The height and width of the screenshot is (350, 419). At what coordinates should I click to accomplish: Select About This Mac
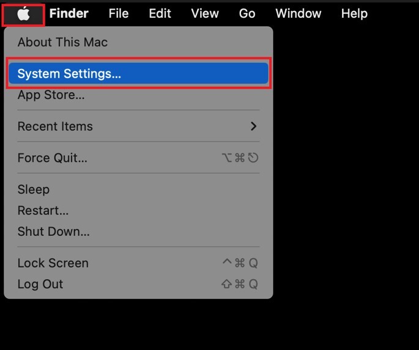(62, 42)
